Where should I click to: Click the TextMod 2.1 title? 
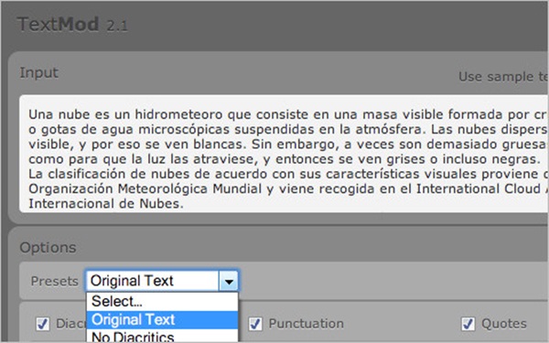(x=73, y=25)
